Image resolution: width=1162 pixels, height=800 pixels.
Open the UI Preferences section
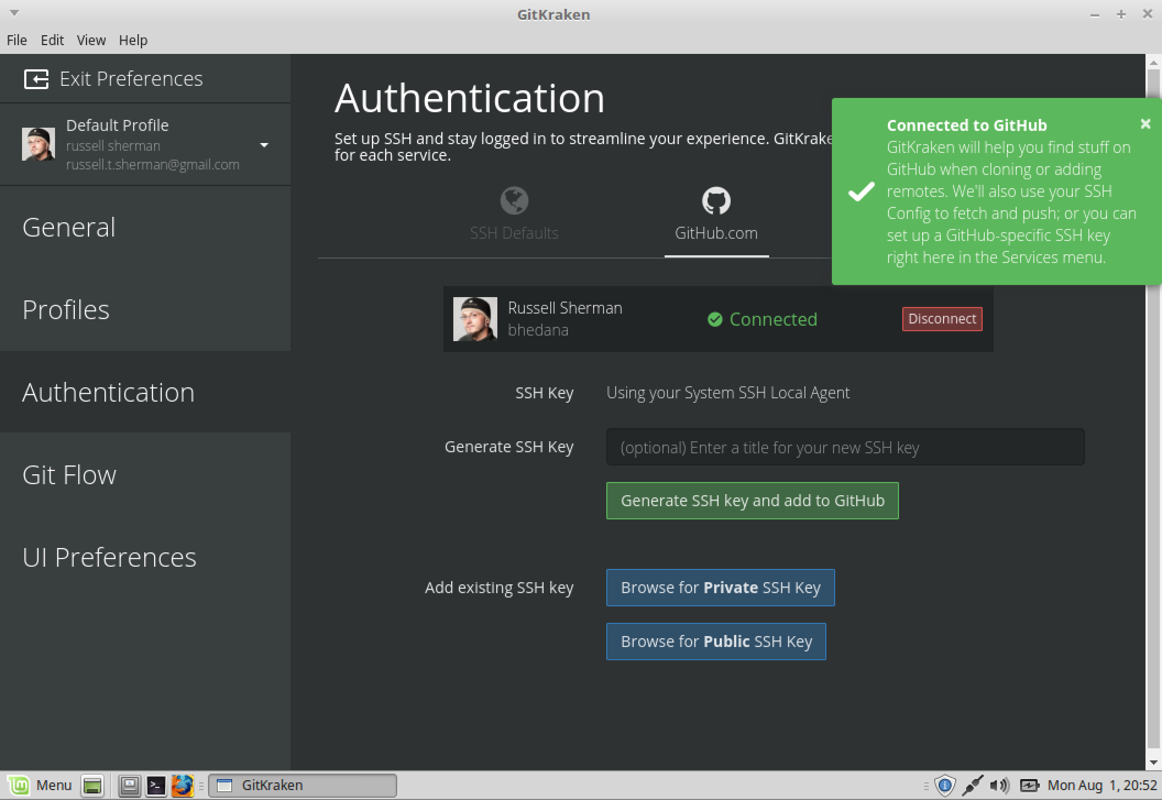coord(145,557)
